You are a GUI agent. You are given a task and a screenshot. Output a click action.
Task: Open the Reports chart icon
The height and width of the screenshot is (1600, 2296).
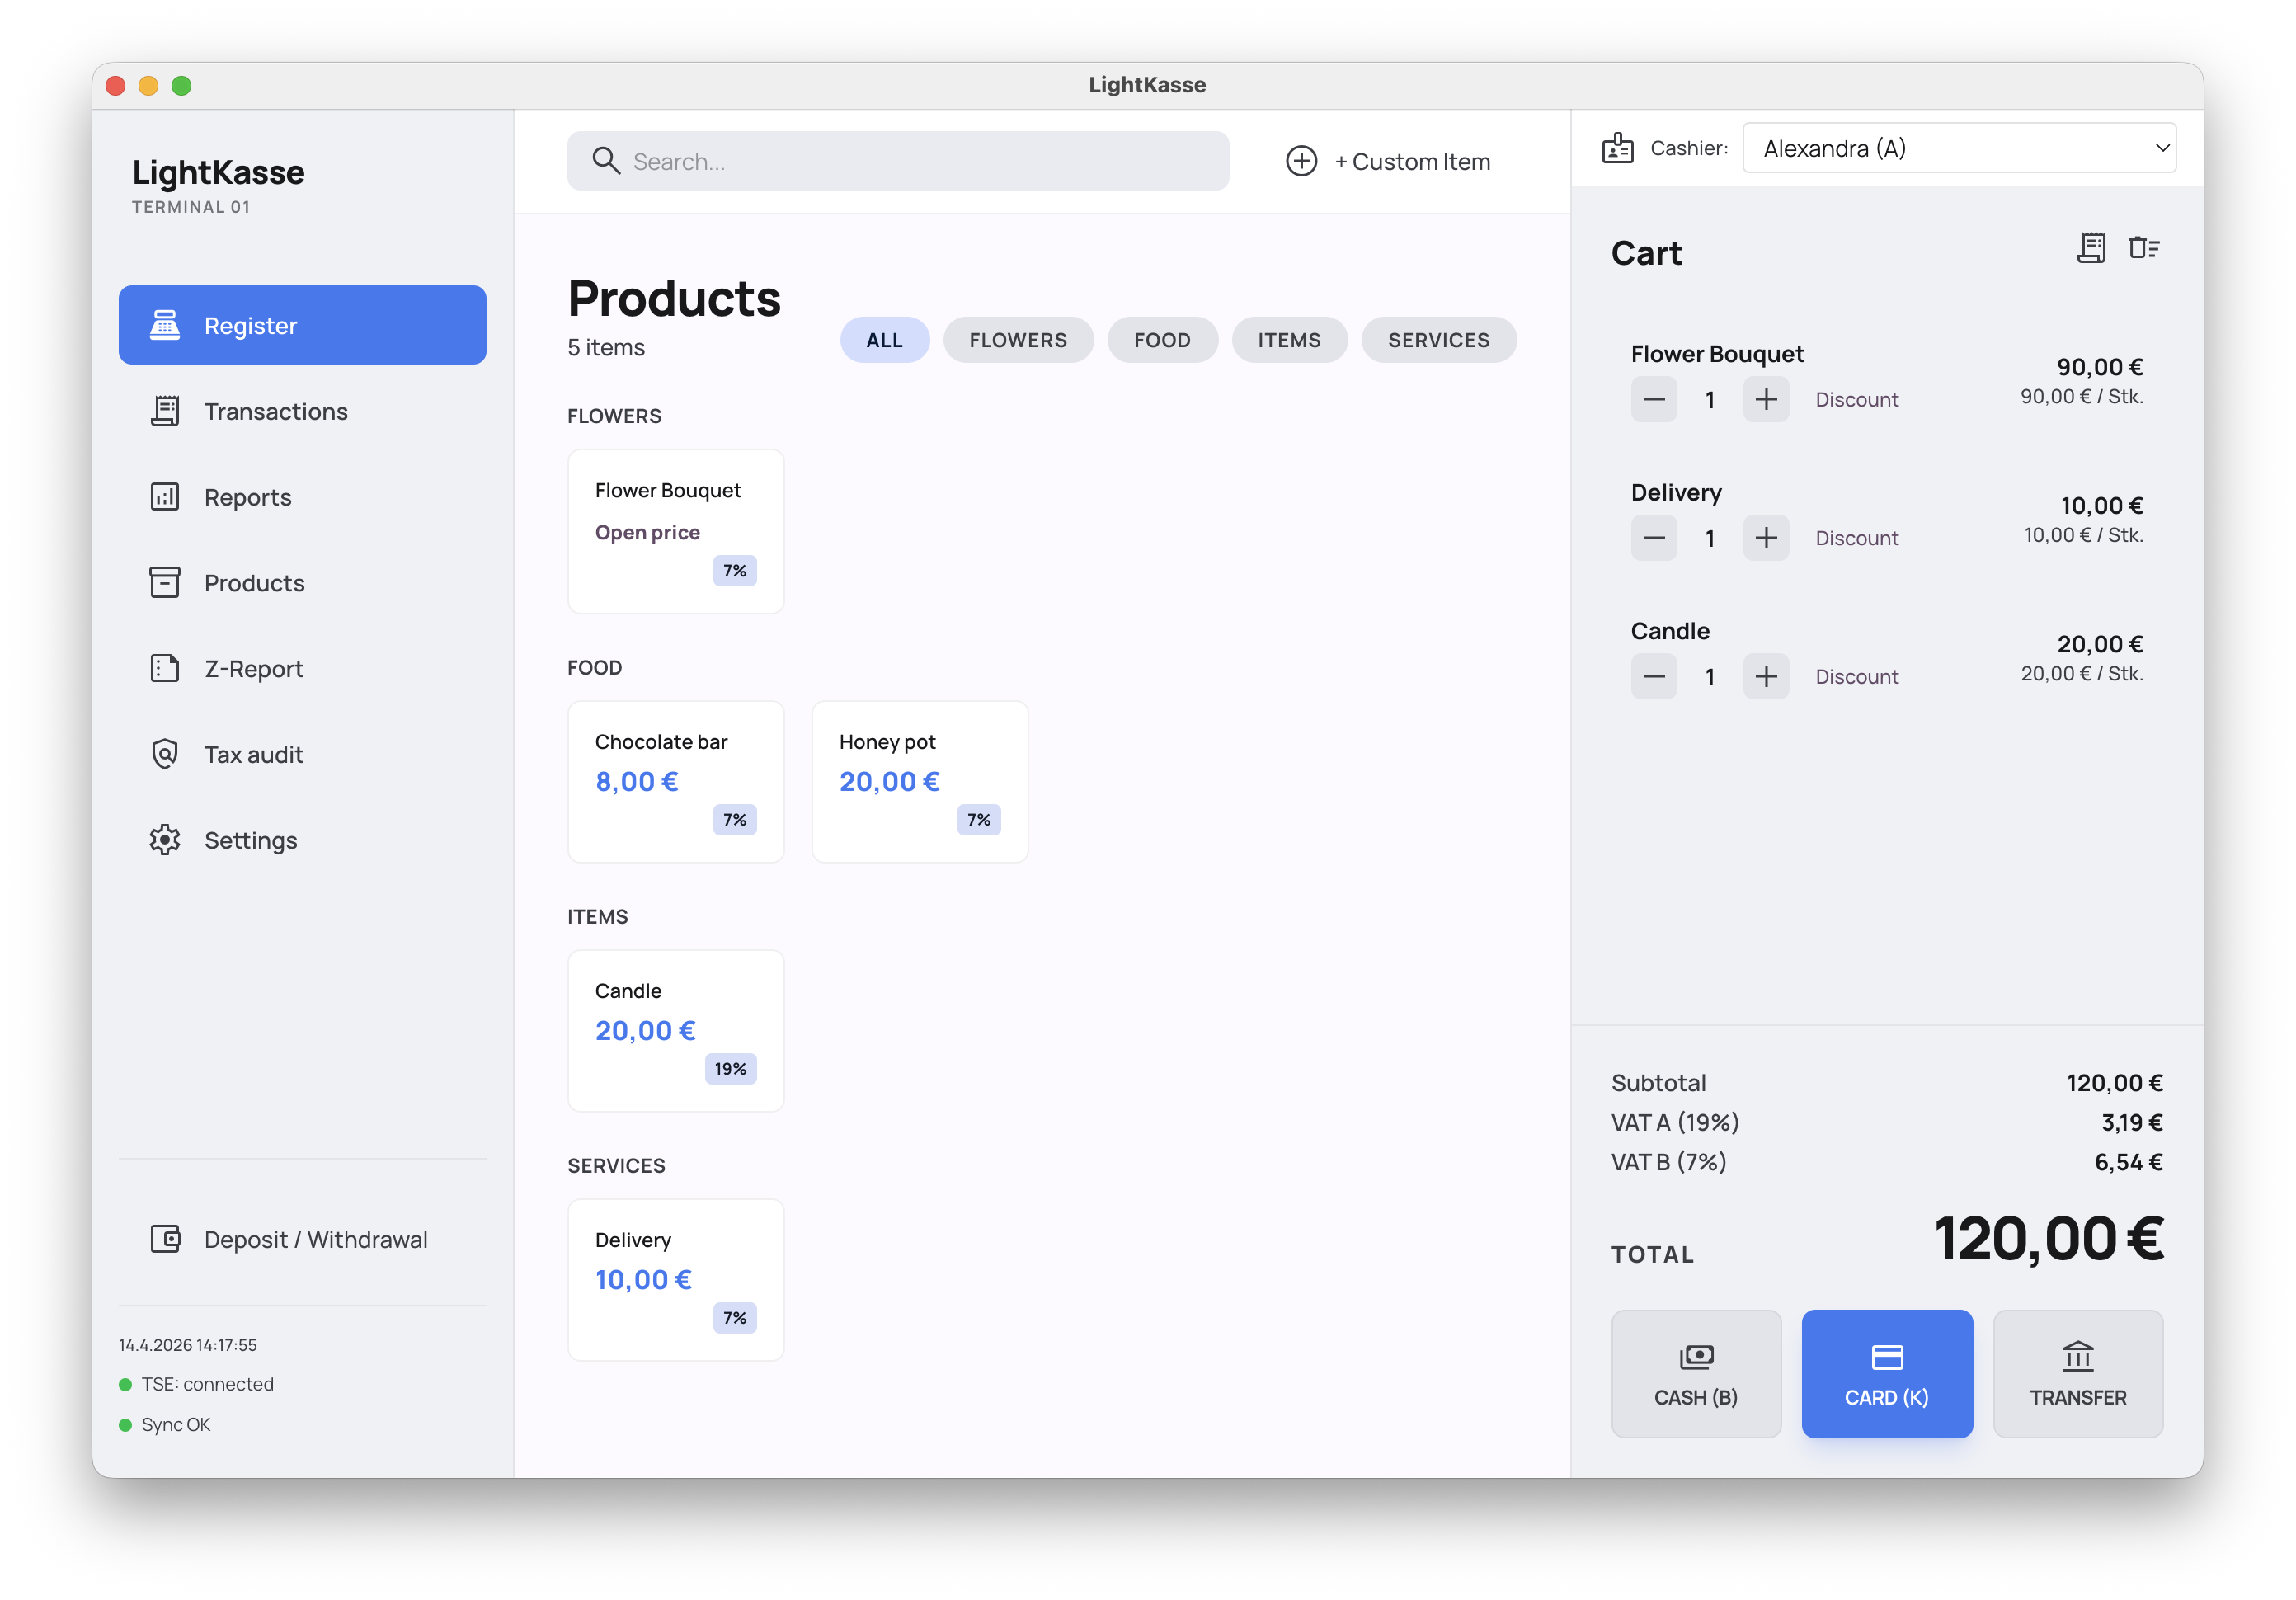[164, 496]
